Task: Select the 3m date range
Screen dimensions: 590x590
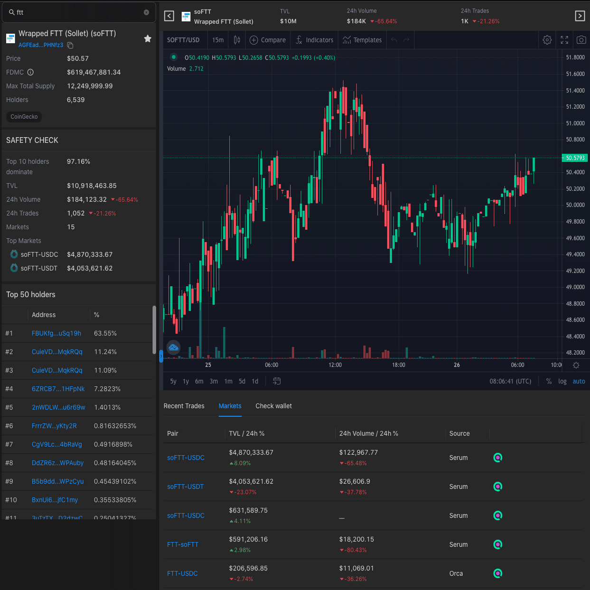Action: tap(214, 382)
